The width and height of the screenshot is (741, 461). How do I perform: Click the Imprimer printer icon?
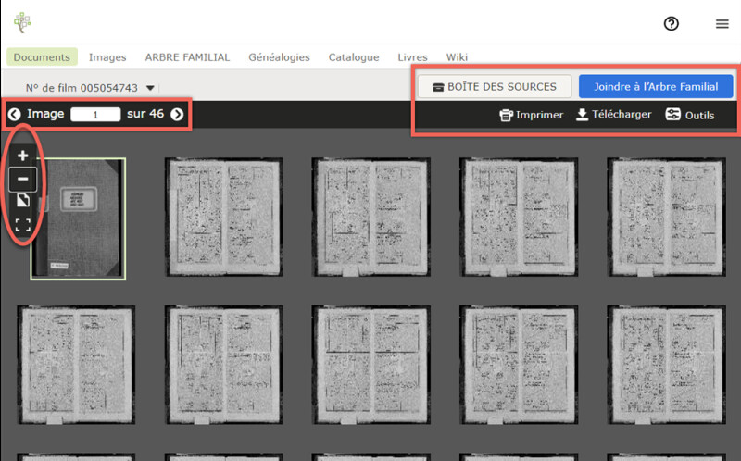coord(506,115)
